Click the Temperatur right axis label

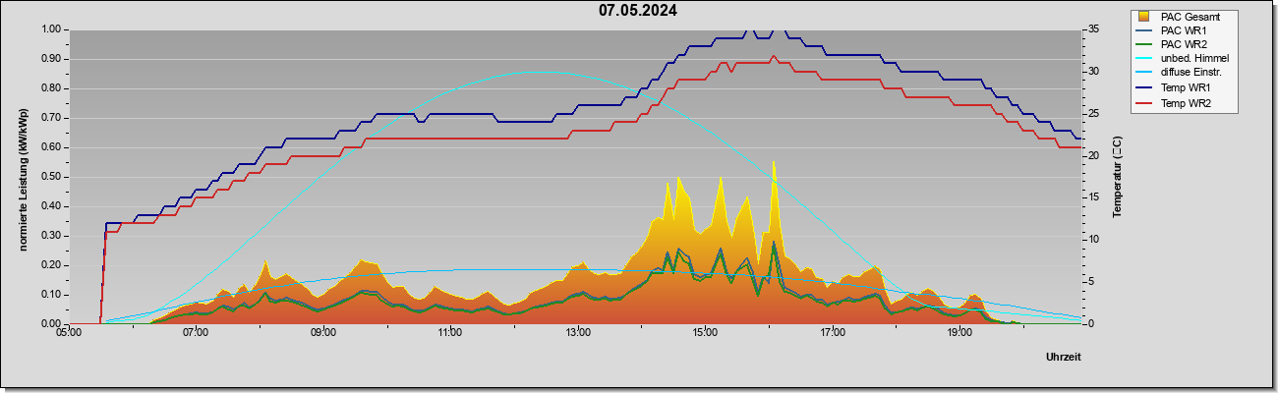(x=1117, y=177)
